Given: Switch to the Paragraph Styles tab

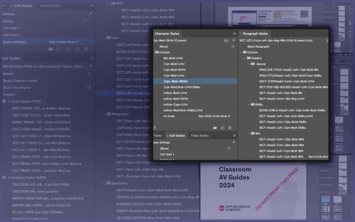Looking at the screenshot, I should coord(255,34).
